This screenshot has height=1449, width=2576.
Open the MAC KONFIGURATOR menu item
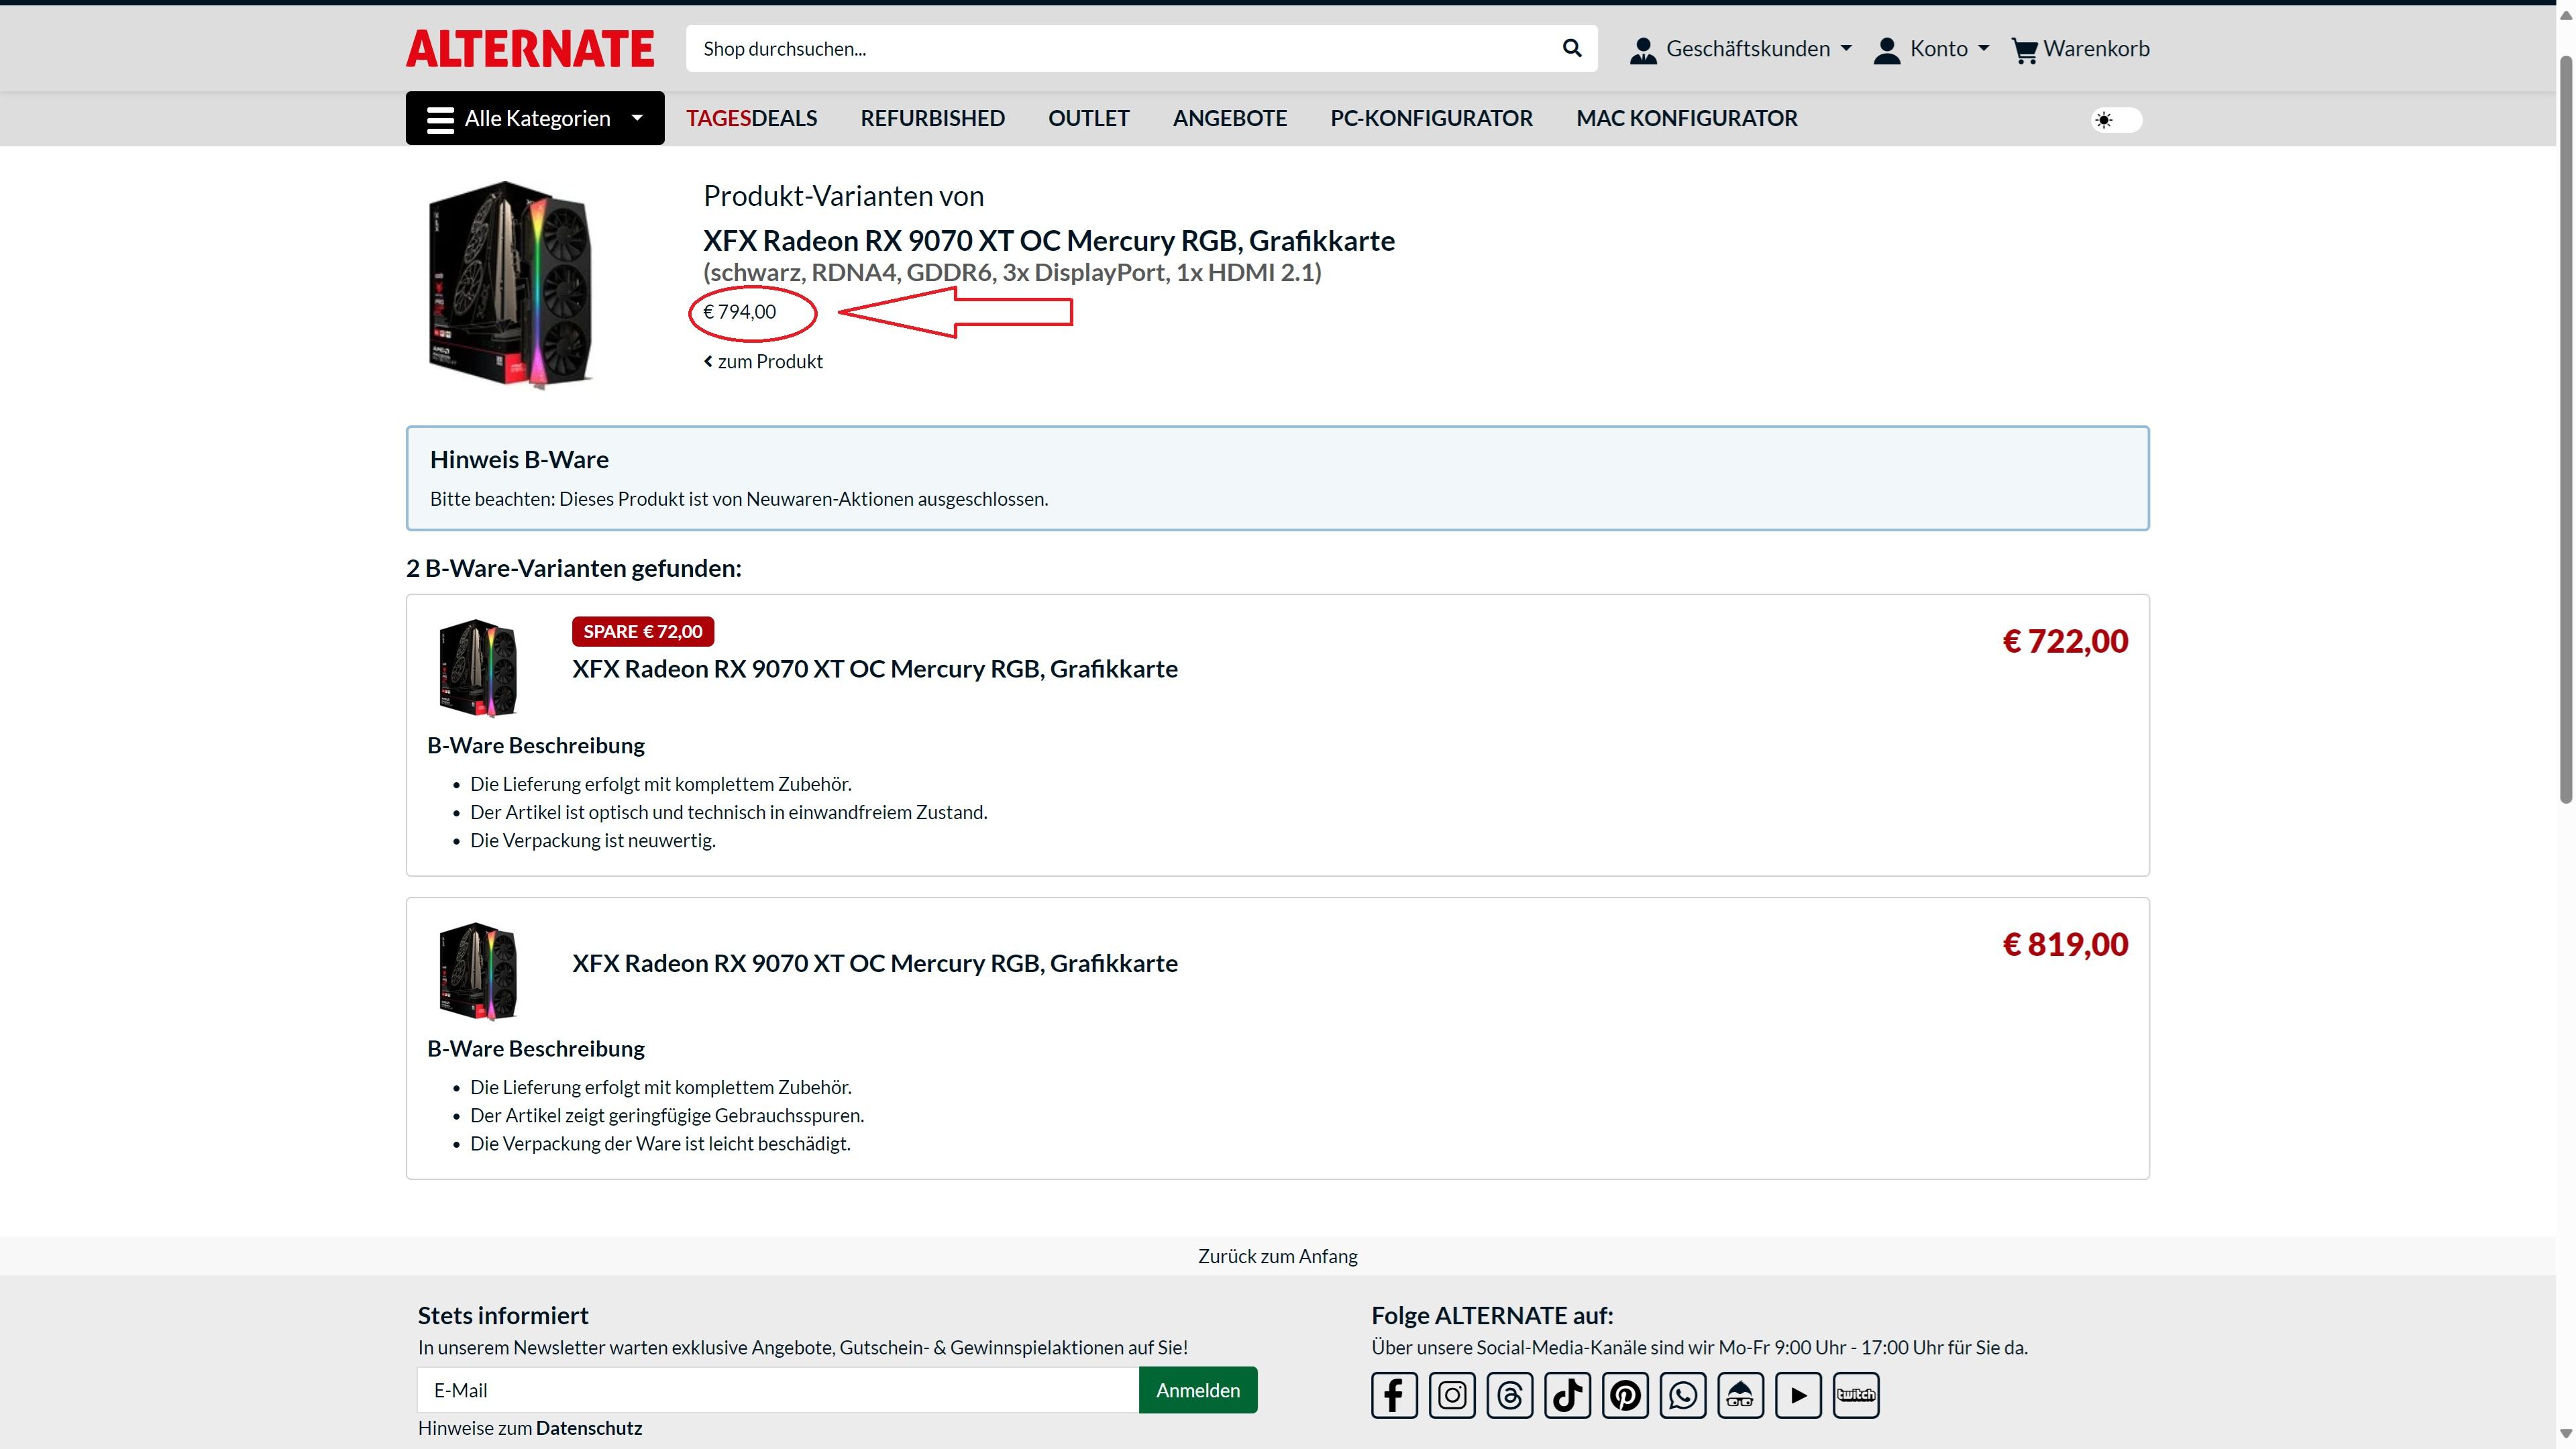1686,118
